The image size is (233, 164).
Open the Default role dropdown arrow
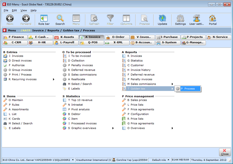coord(168,160)
